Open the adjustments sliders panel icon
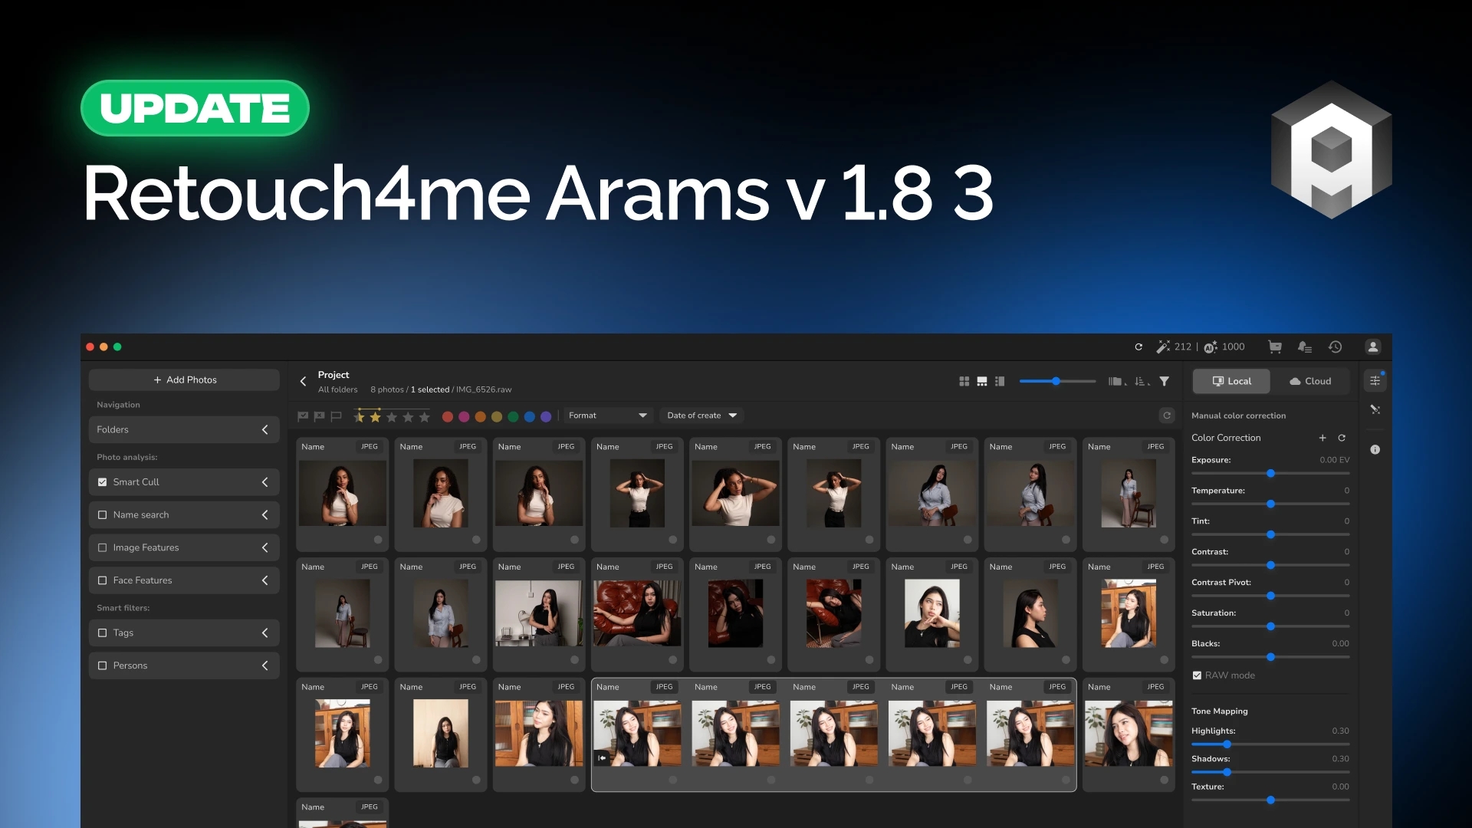 click(x=1375, y=381)
